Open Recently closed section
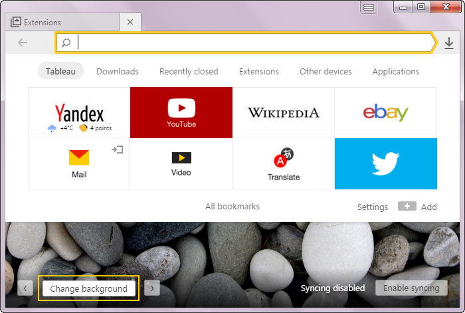 tap(189, 72)
